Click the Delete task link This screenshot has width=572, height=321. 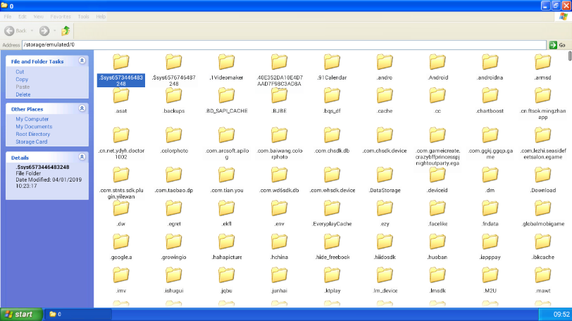[23, 95]
